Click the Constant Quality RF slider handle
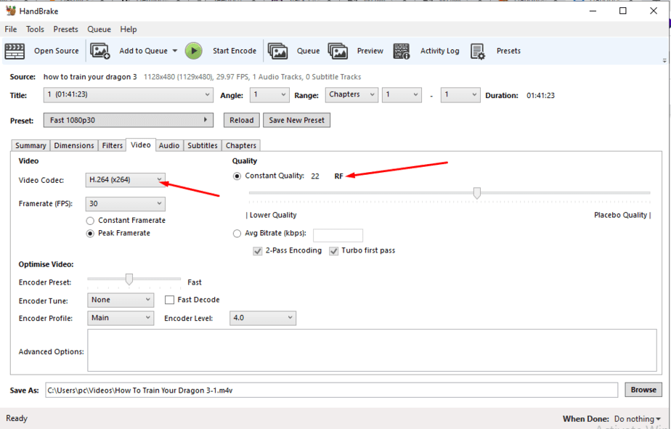671x429 pixels. 477,193
